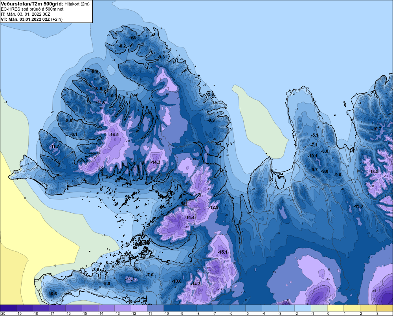Select the -10.7 temperature label
The height and width of the screenshot is (316, 393).
pos(376,129)
